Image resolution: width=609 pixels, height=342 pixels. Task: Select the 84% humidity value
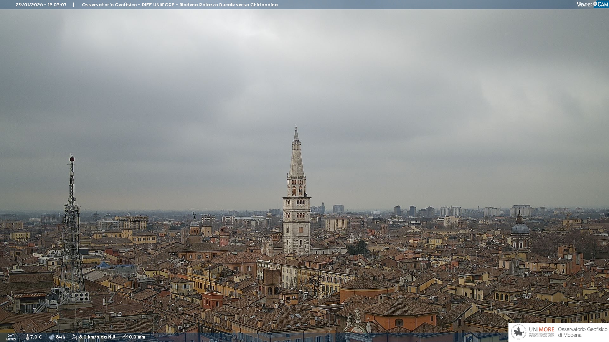pyautogui.click(x=61, y=337)
